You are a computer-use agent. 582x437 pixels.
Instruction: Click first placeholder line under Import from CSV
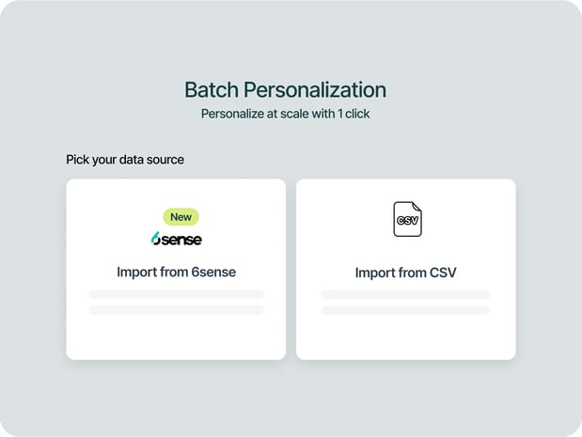click(405, 294)
